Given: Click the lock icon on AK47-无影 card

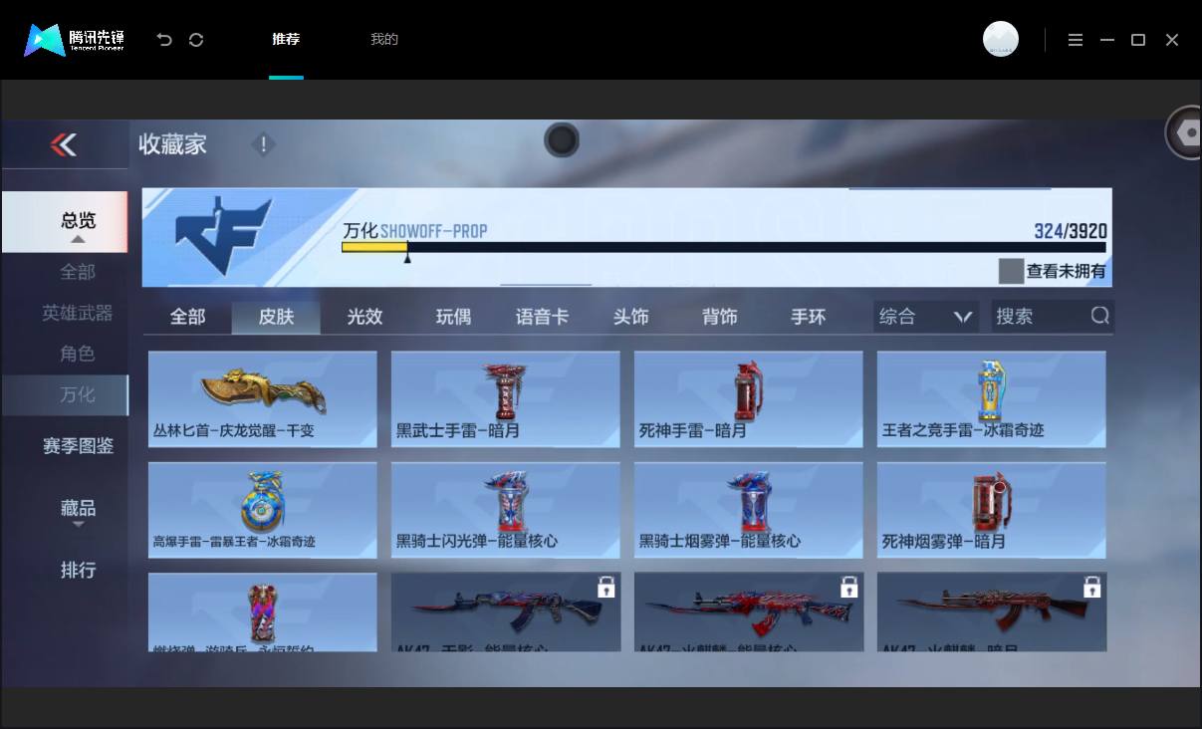Looking at the screenshot, I should point(605,587).
